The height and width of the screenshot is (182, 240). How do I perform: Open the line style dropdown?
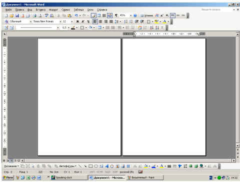click(58, 27)
